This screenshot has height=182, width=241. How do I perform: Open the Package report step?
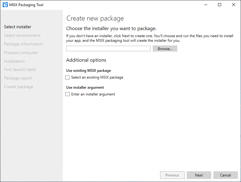click(x=18, y=78)
